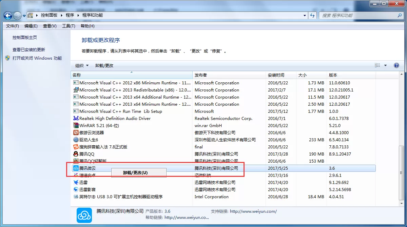The width and height of the screenshot is (407, 227).
Task: Open the 文件(F) menu
Action: (x=13, y=26)
